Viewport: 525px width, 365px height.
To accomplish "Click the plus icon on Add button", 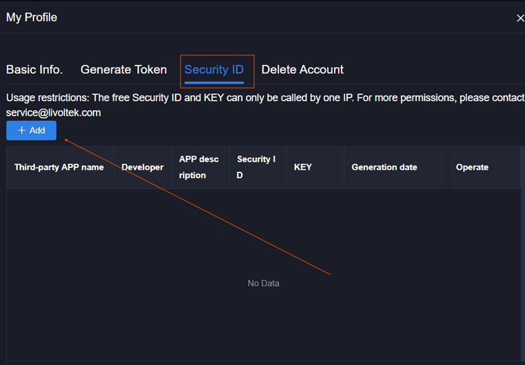I will point(22,131).
